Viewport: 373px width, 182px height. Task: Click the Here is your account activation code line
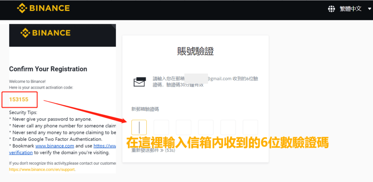pos(41,87)
